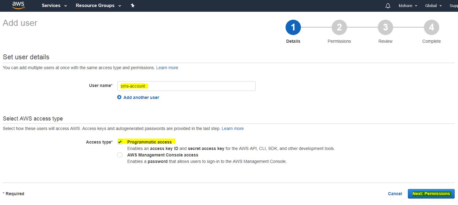This screenshot has height=205, width=458.
Task: Expand the Services dropdown menu
Action: [54, 6]
